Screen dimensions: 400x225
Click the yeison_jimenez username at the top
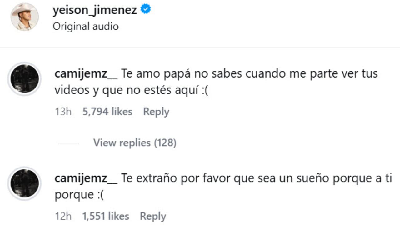95,9
